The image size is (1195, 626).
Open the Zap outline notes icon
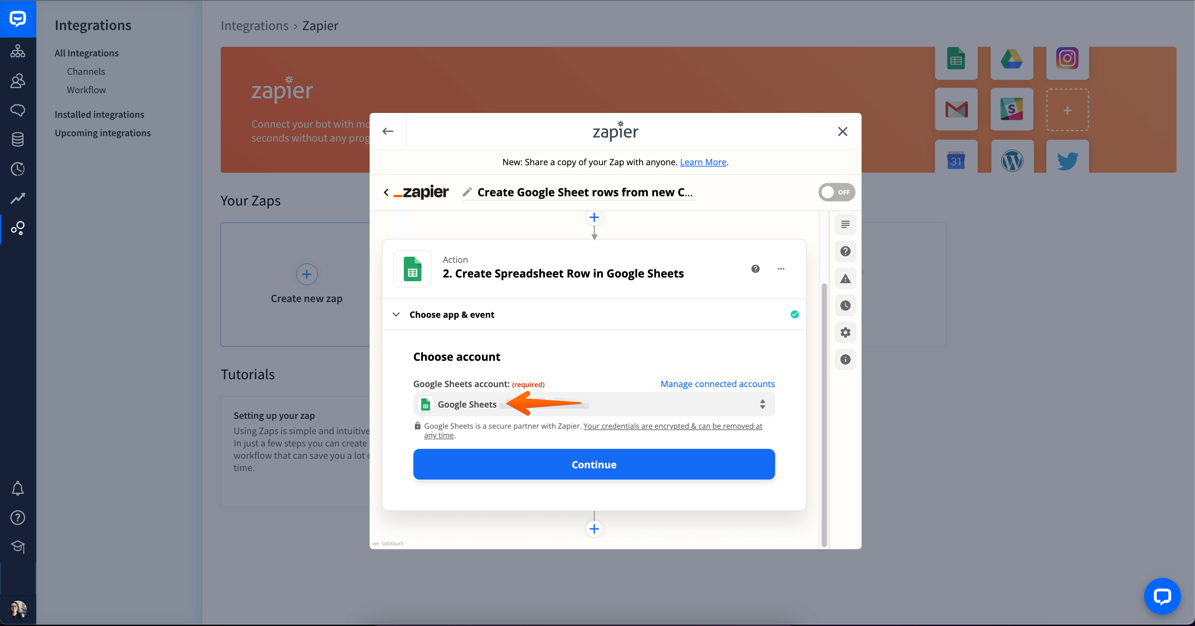tap(845, 224)
